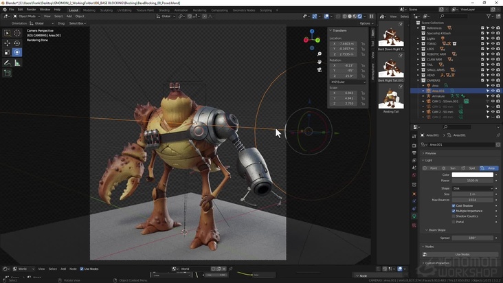Toggle the Multiple Importance checkbox
Viewport: 503px width, 283px height.
click(454, 211)
